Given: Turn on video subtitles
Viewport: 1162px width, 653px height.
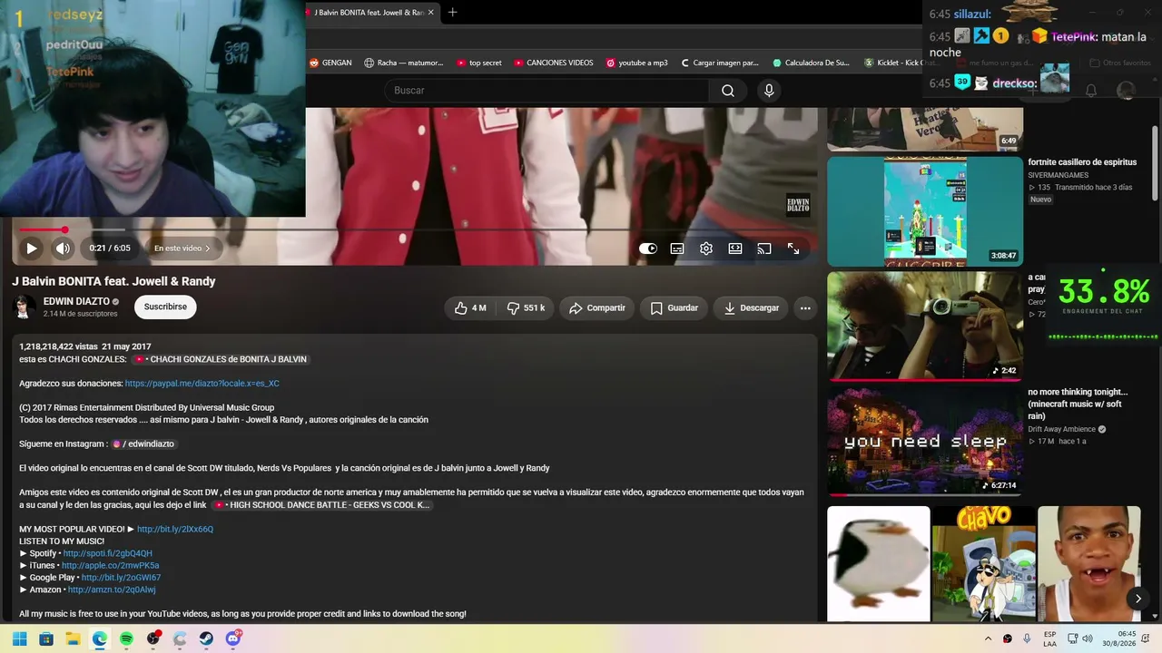Looking at the screenshot, I should point(677,249).
